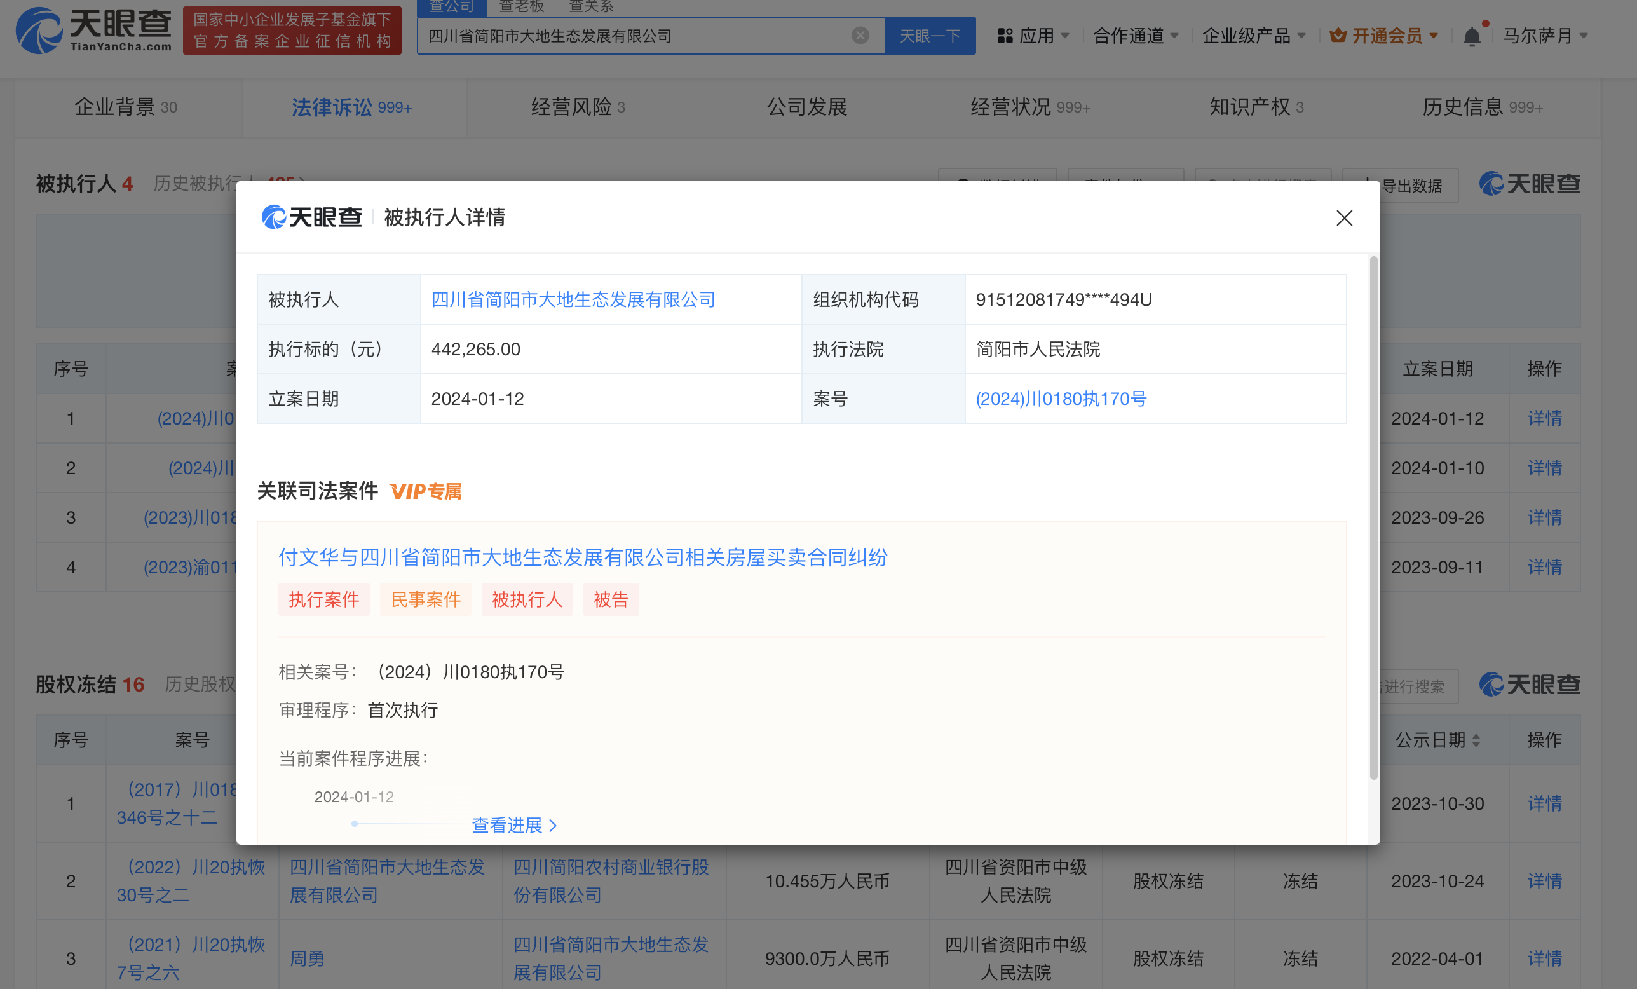Open 详情 for the 2024-01-12 row
The image size is (1637, 989).
coord(1544,419)
